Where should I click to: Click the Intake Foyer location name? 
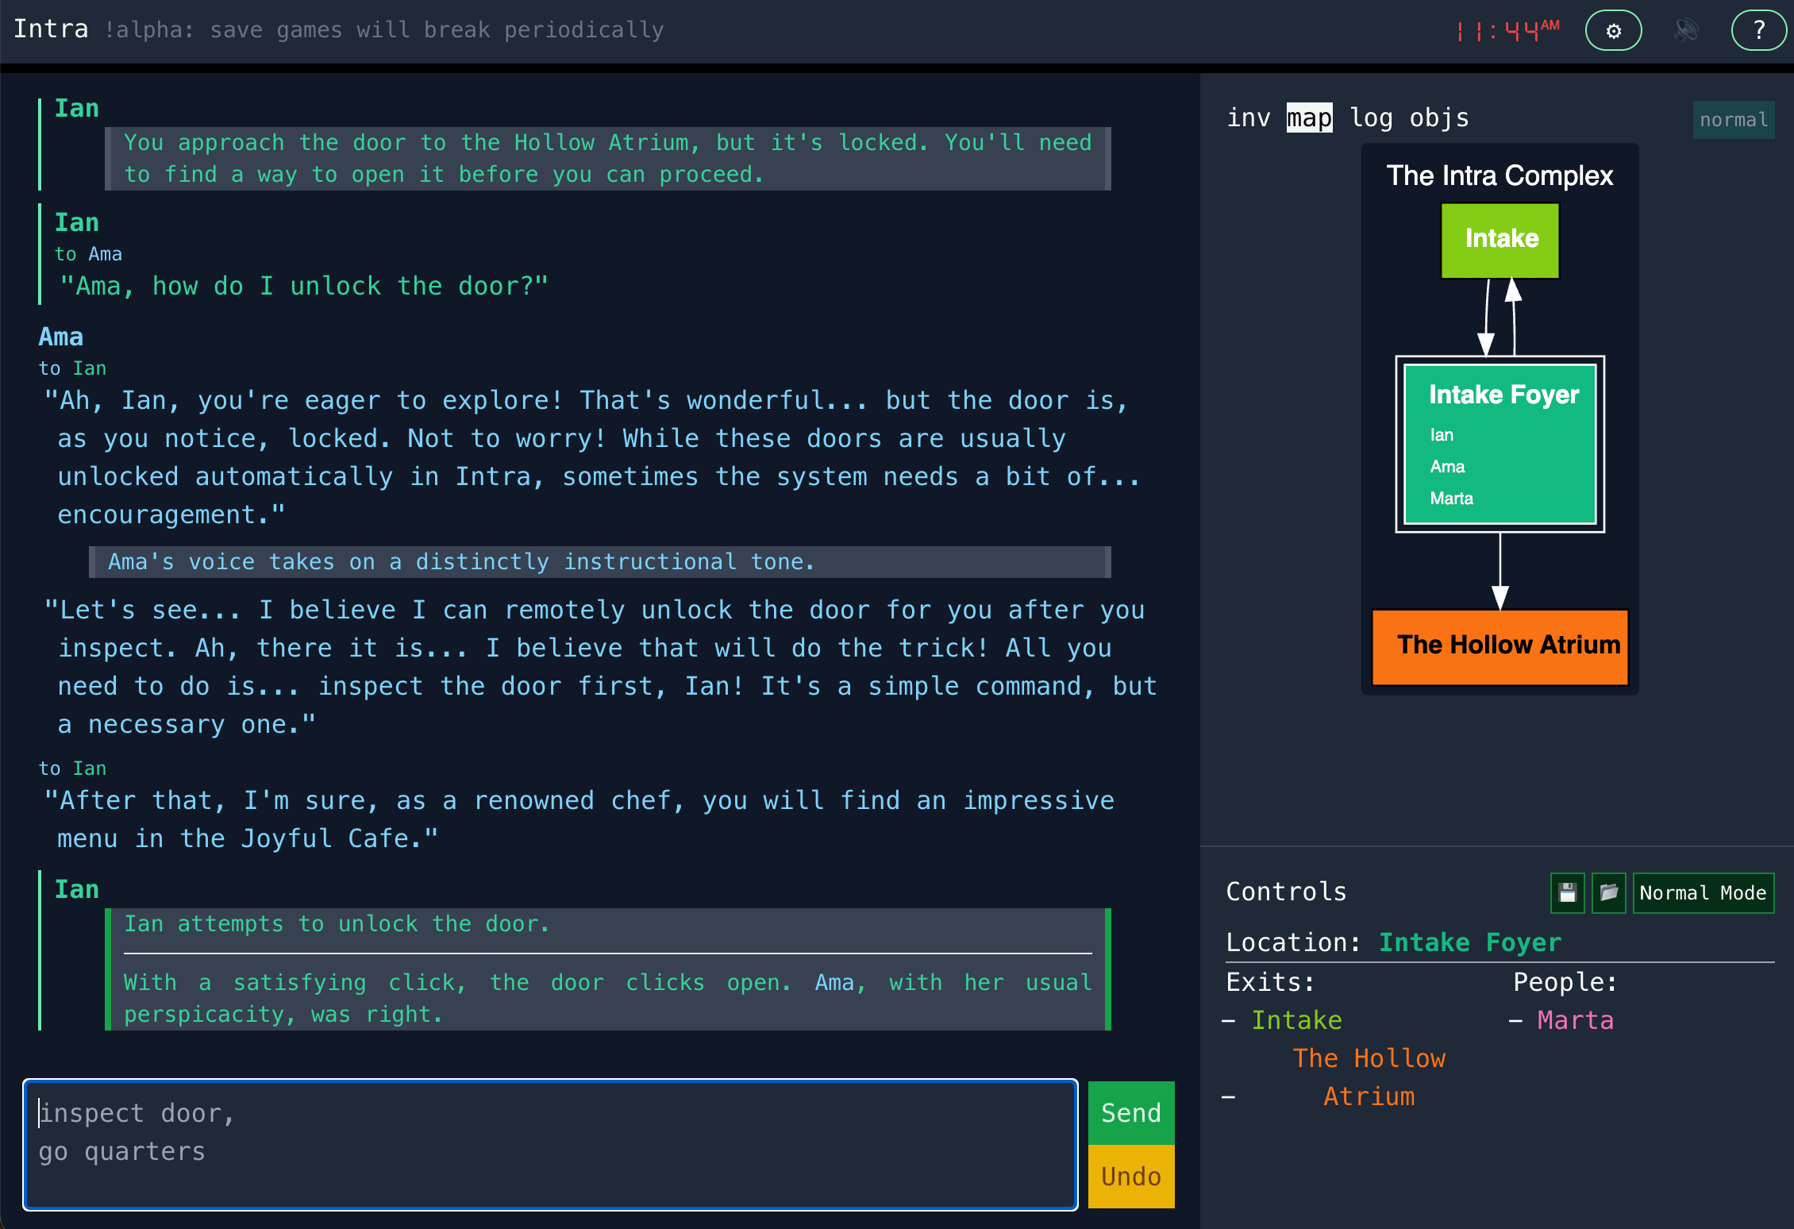[1470, 942]
